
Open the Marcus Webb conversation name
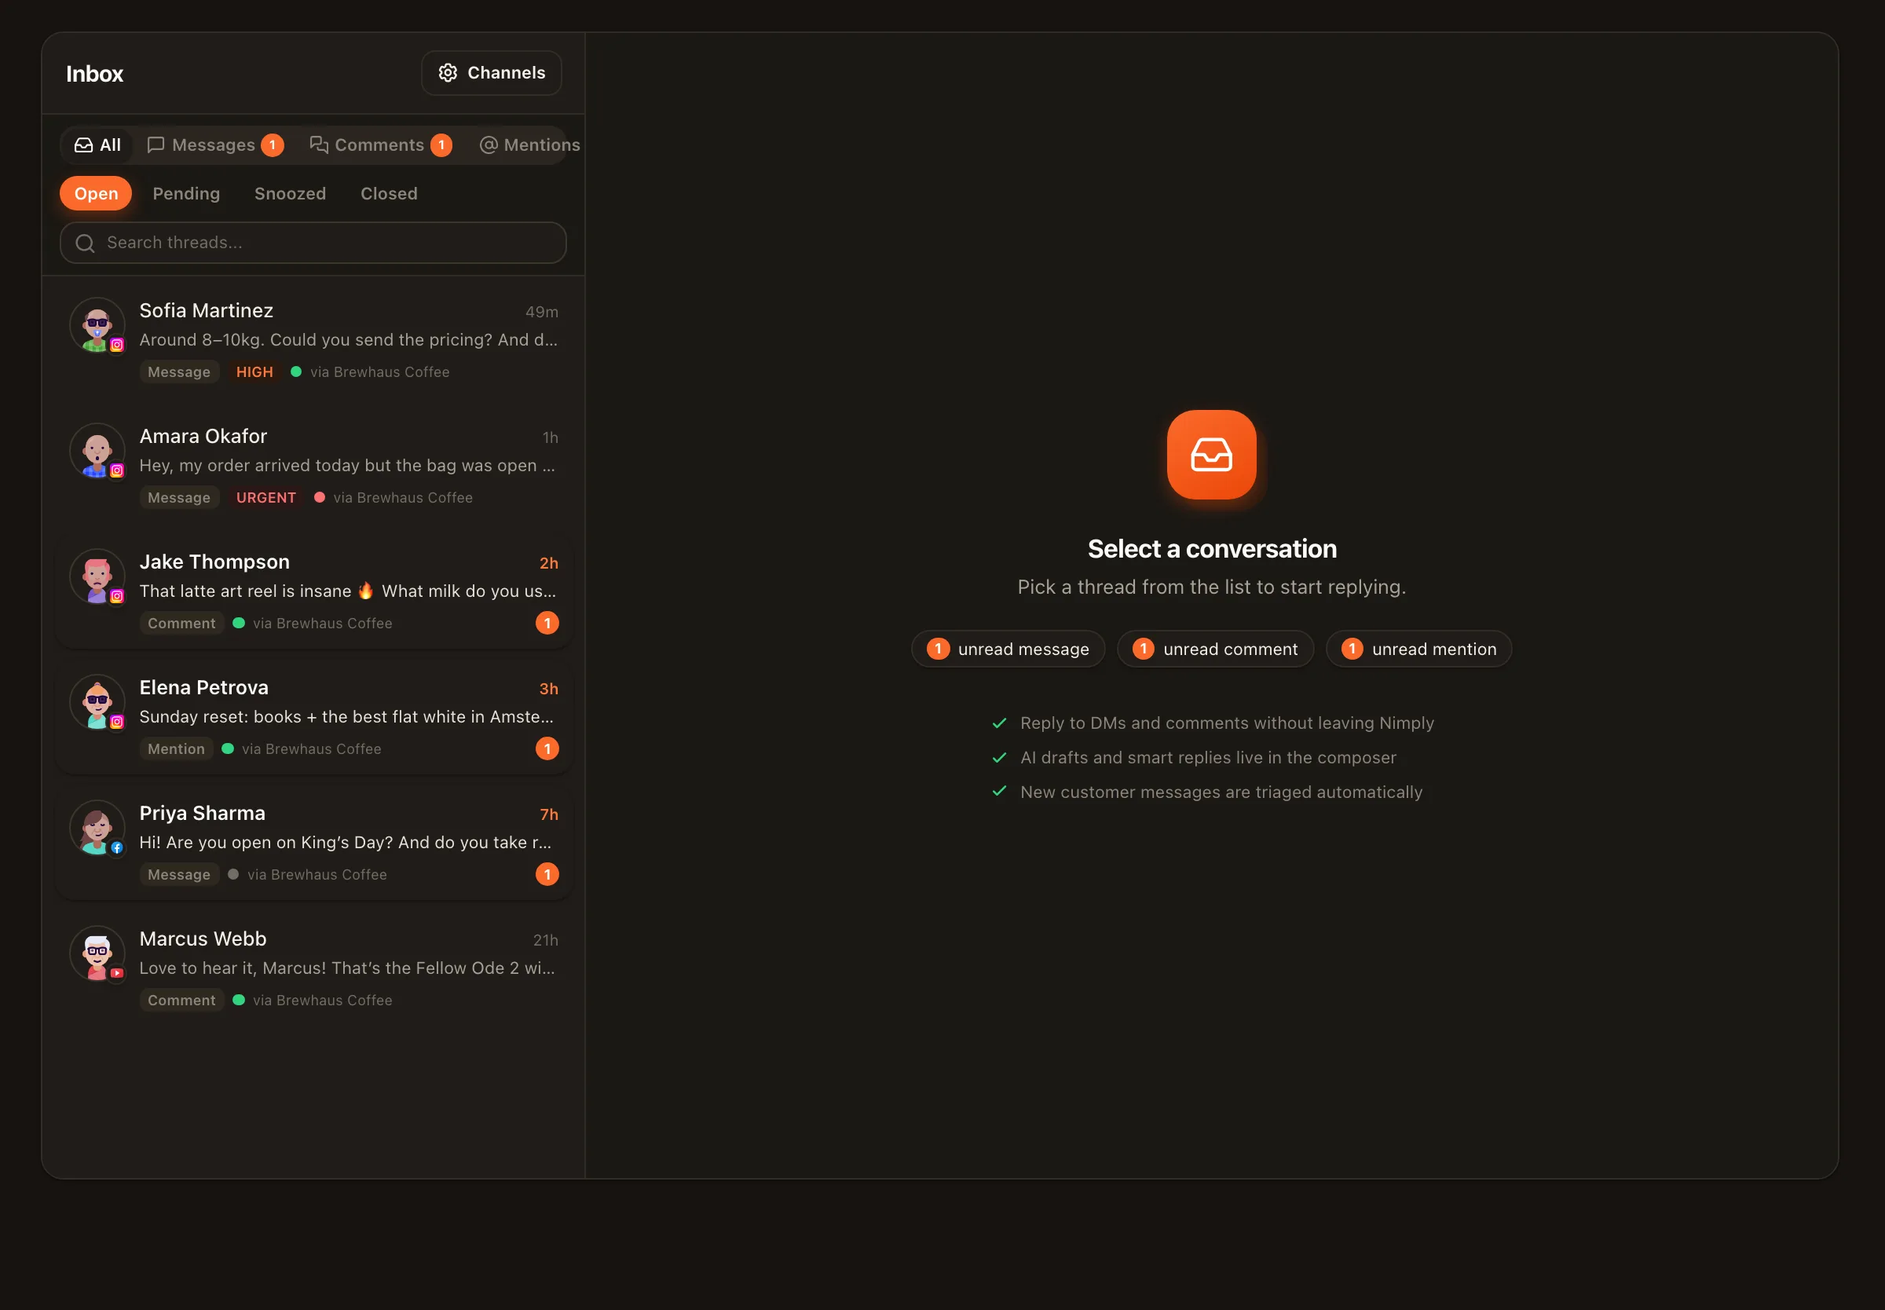(203, 939)
